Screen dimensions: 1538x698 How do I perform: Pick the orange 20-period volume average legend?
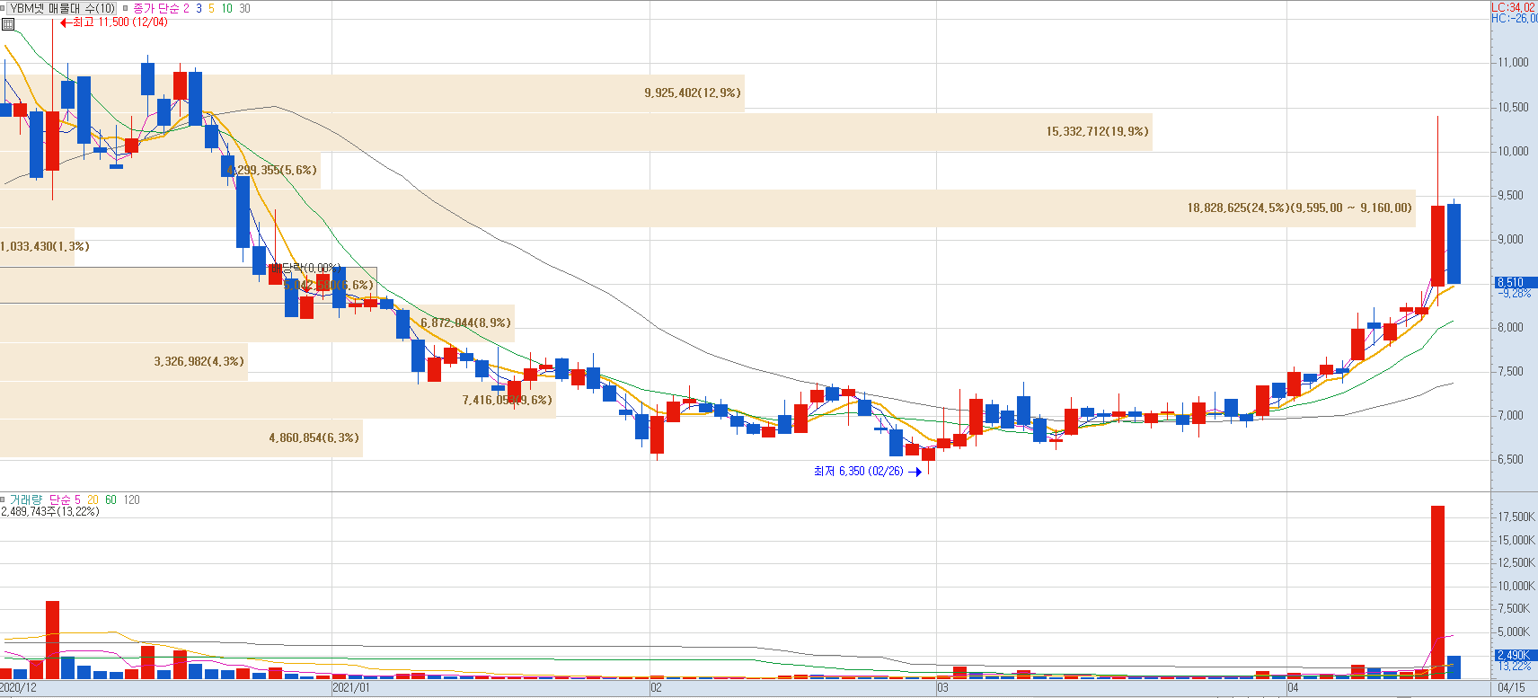coord(93,499)
